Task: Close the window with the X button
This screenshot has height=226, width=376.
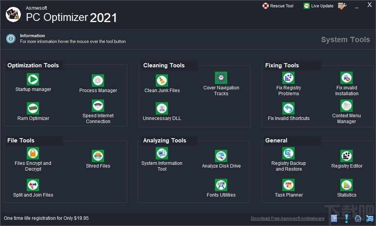Action: (x=369, y=5)
